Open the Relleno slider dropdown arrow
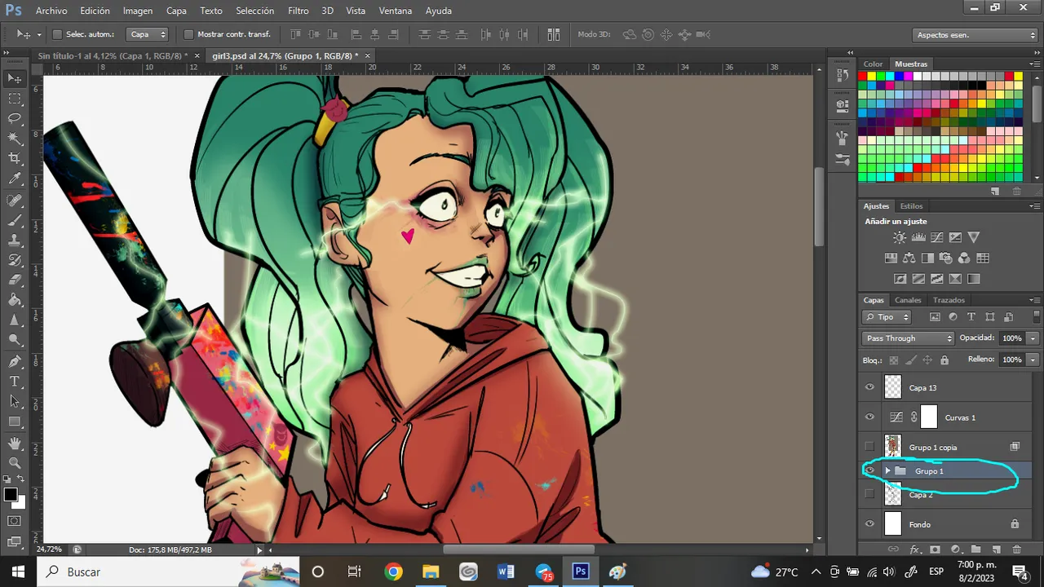The image size is (1044, 587). click(1033, 360)
